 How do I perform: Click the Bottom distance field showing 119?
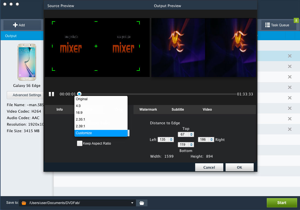(183, 144)
